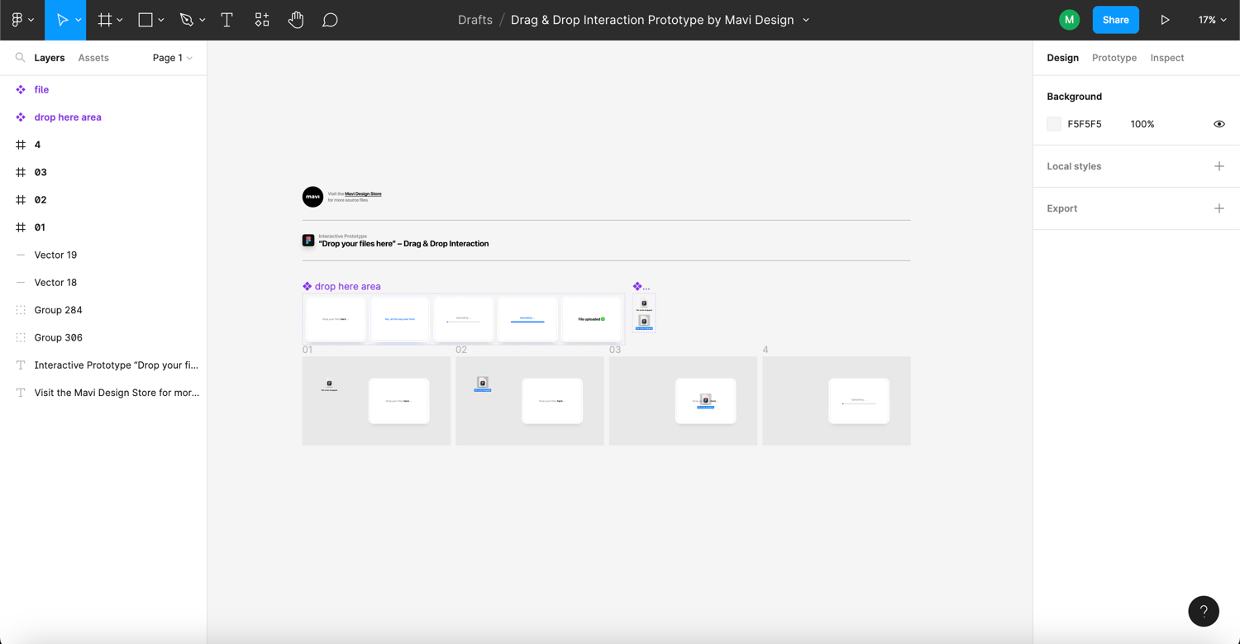Screen dimensions: 1240x644
Task: Search layers with magnifier icon
Action: (x=21, y=58)
